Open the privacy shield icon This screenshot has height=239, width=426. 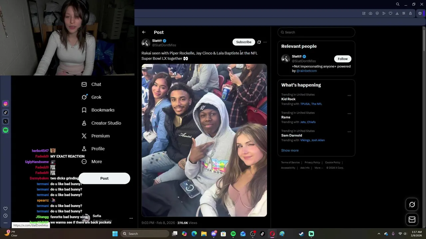[377, 13]
